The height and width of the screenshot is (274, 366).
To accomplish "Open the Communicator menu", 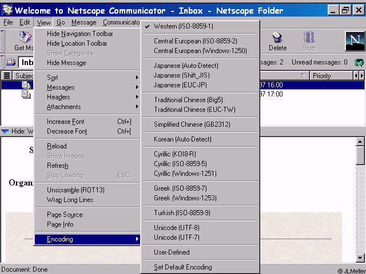I will (121, 22).
